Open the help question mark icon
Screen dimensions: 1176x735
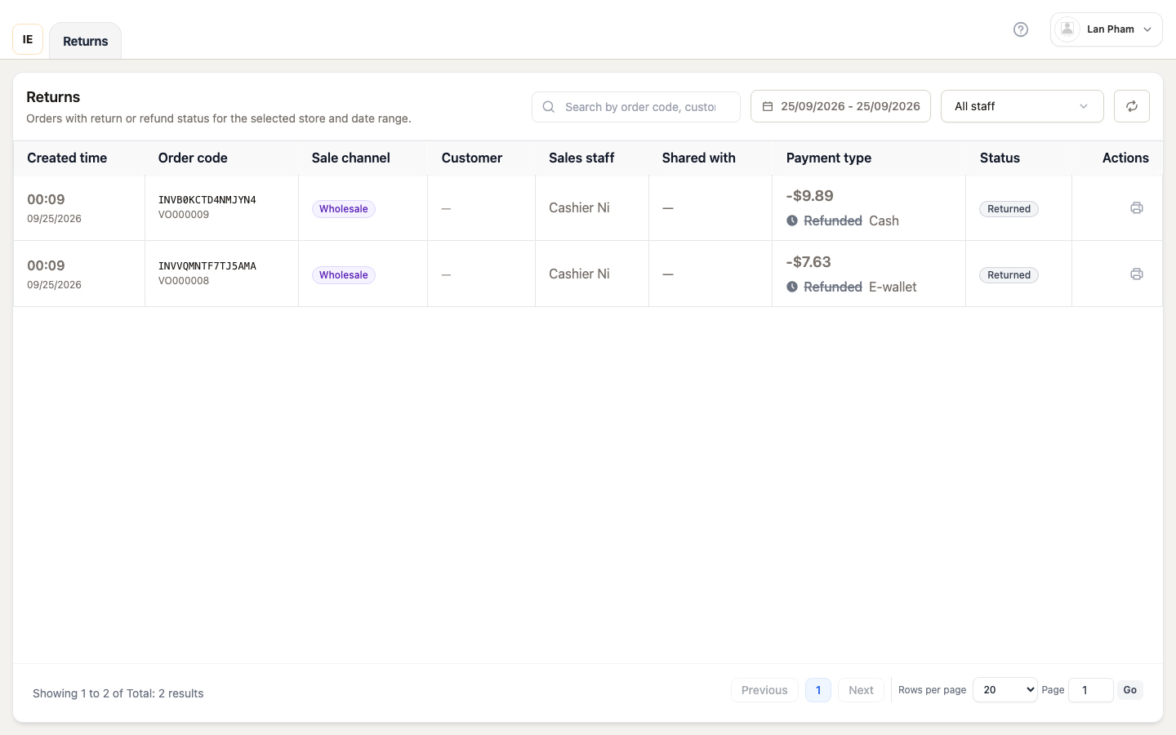1021,29
